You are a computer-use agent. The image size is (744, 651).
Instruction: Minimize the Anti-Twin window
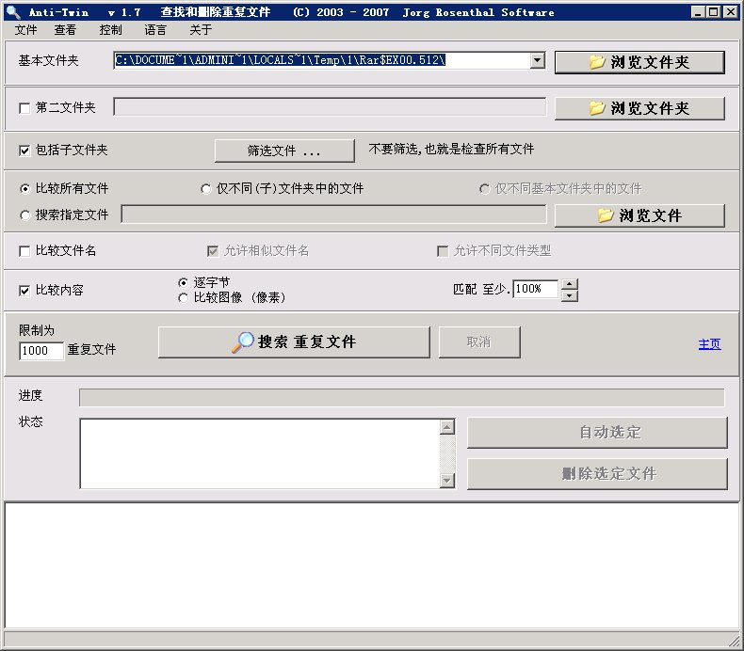point(697,12)
